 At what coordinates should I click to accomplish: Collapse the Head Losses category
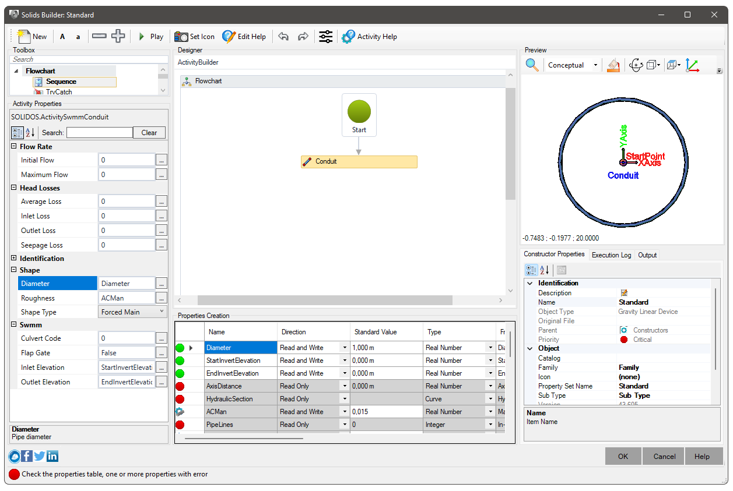14,188
